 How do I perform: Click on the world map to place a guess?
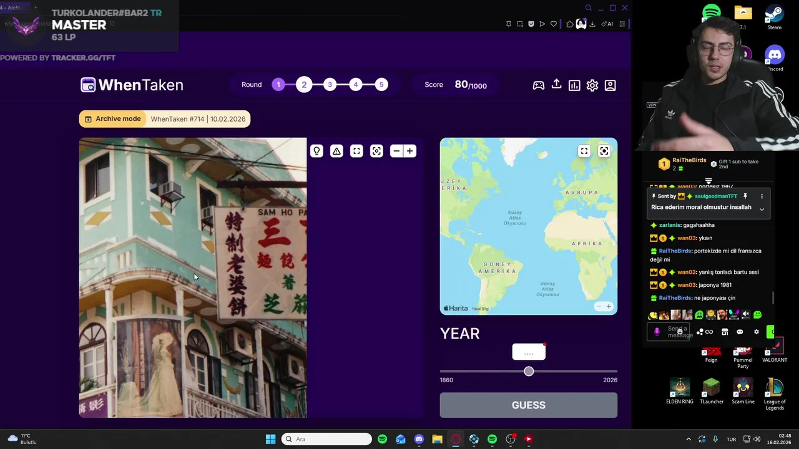[x=529, y=226]
